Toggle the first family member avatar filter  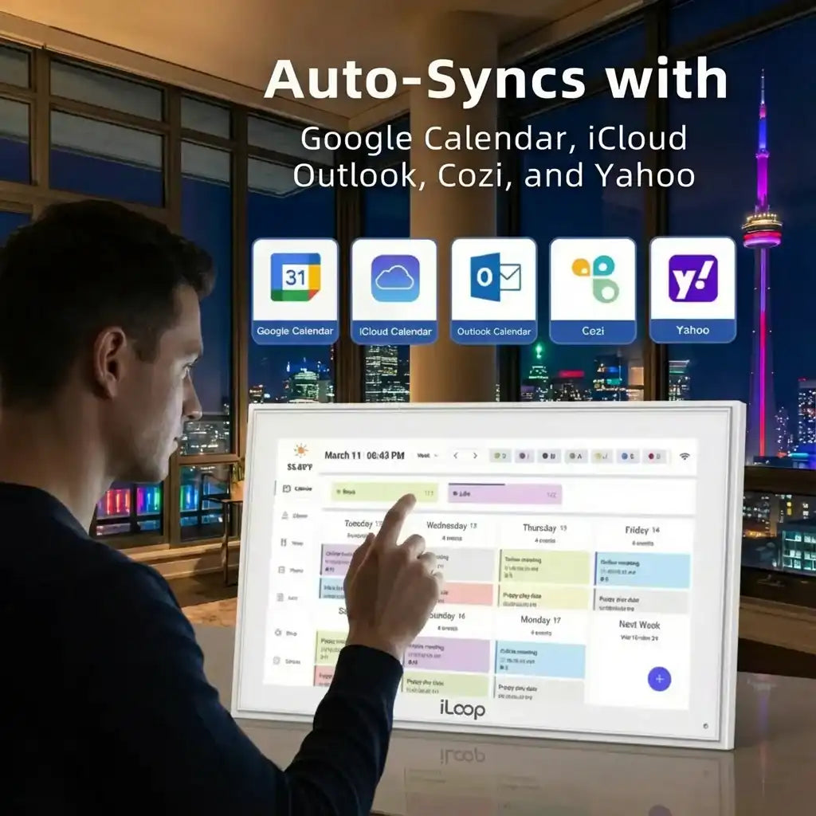500,456
